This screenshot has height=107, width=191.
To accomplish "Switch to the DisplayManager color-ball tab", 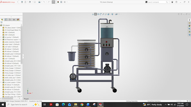I will [x=18, y=20].
